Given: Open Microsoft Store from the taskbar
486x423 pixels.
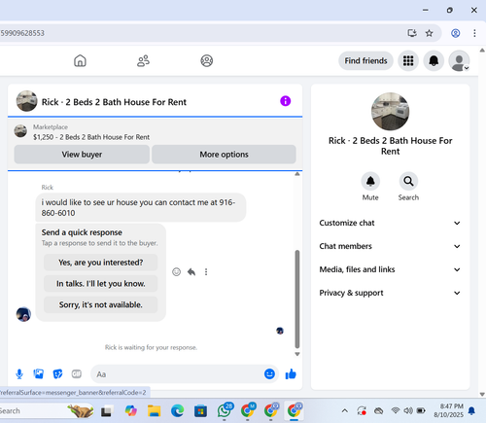Looking at the screenshot, I should [200, 411].
